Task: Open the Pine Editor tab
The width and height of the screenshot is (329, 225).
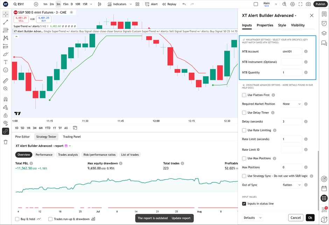Action: click(22, 137)
